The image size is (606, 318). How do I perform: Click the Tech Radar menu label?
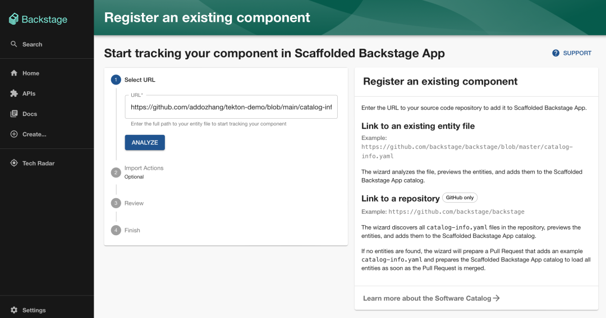coord(38,163)
